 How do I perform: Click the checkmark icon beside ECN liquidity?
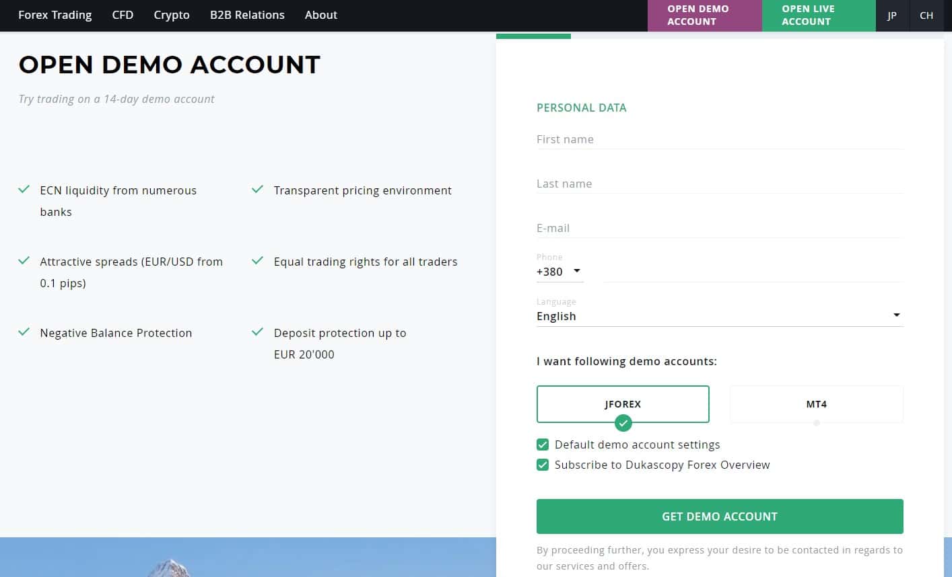point(24,190)
